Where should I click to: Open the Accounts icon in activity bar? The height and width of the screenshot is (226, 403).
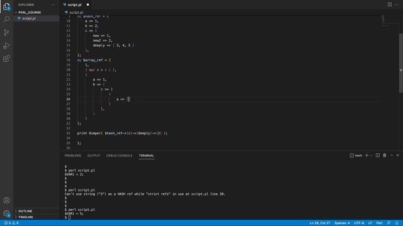tap(6, 200)
